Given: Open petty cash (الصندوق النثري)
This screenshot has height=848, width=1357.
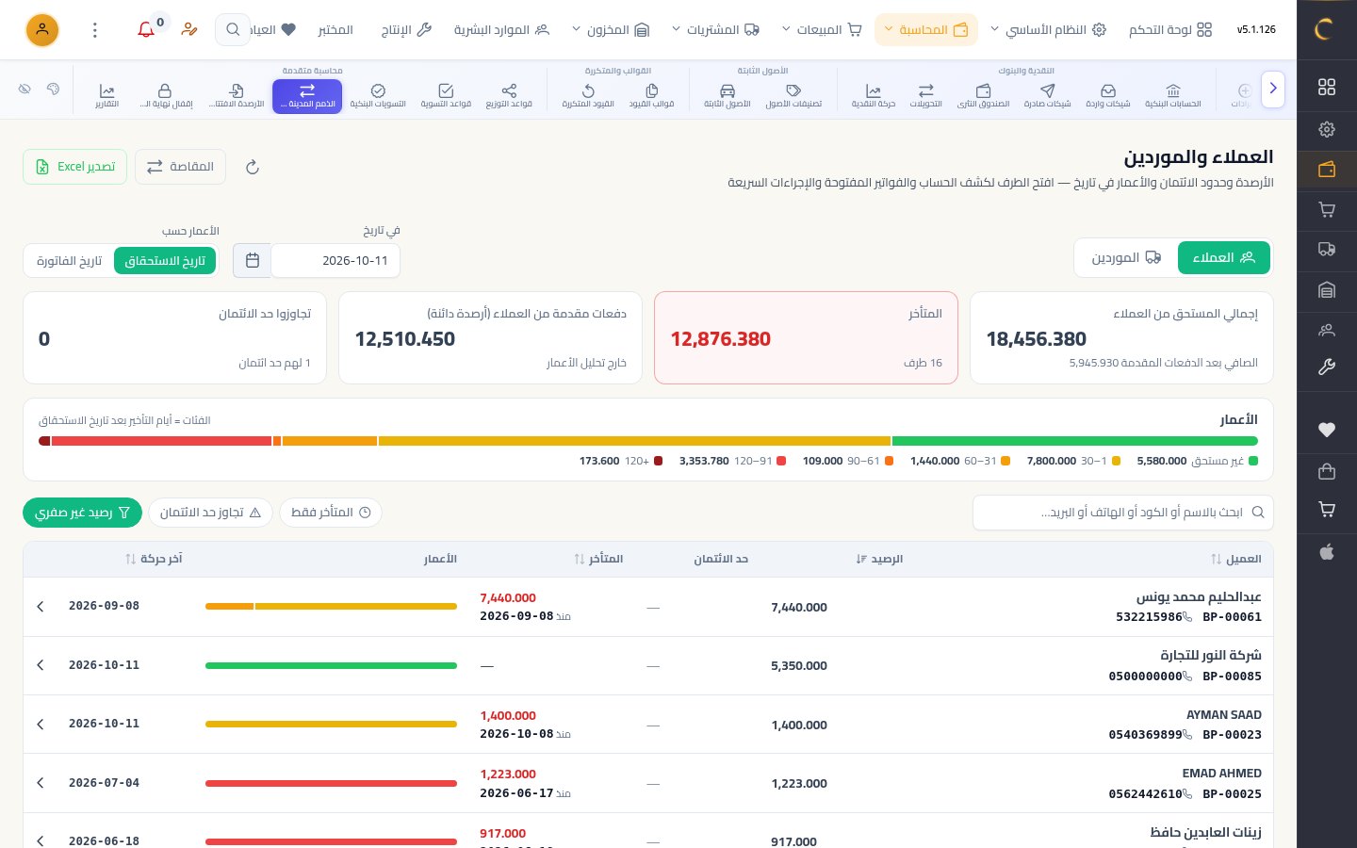Looking at the screenshot, I should 984,96.
